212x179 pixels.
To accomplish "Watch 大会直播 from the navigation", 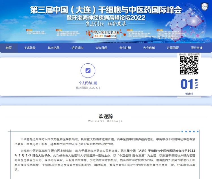I will pyautogui.click(x=149, y=48).
